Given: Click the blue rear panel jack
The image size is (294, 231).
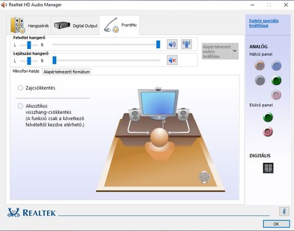Looking at the screenshot, I should coord(276,66).
